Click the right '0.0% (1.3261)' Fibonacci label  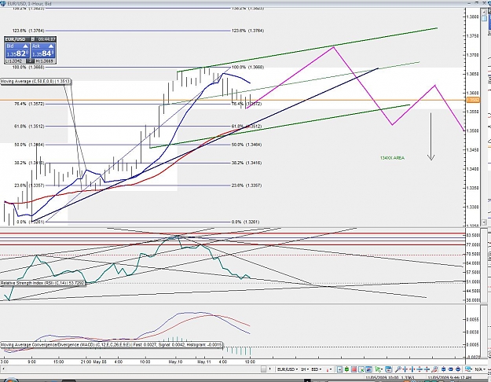(x=245, y=222)
